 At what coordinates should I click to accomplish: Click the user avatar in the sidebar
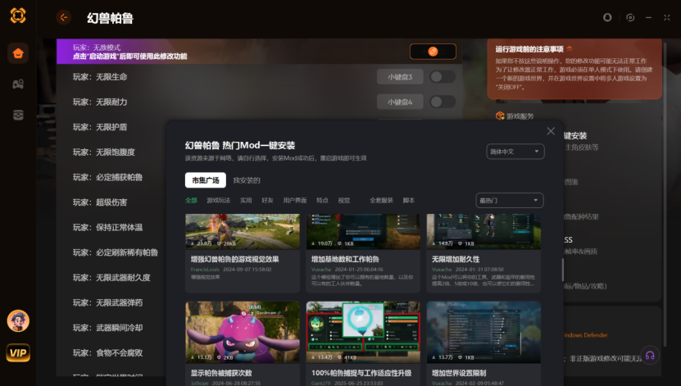18,320
